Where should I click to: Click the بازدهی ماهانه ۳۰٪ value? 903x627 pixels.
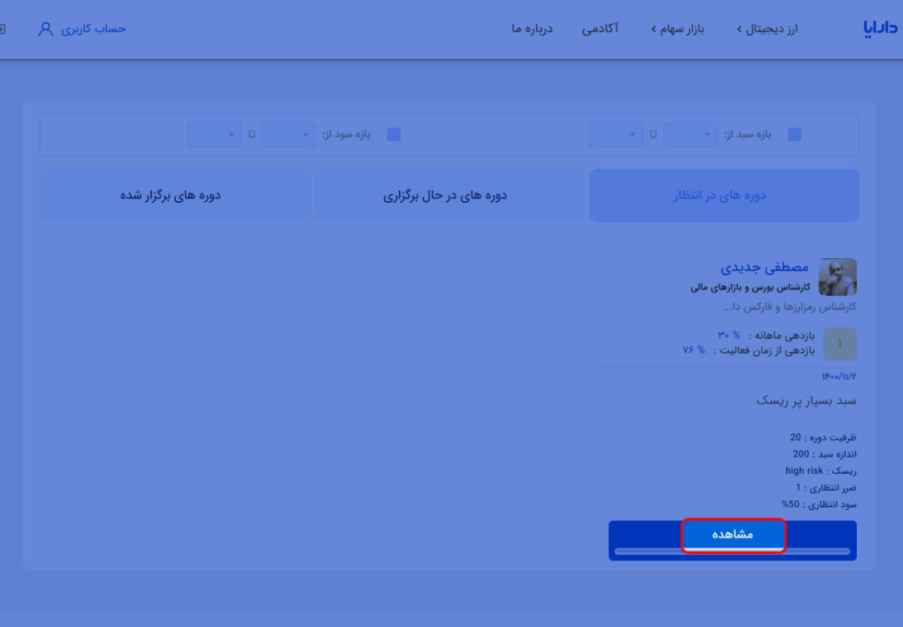[x=729, y=335]
